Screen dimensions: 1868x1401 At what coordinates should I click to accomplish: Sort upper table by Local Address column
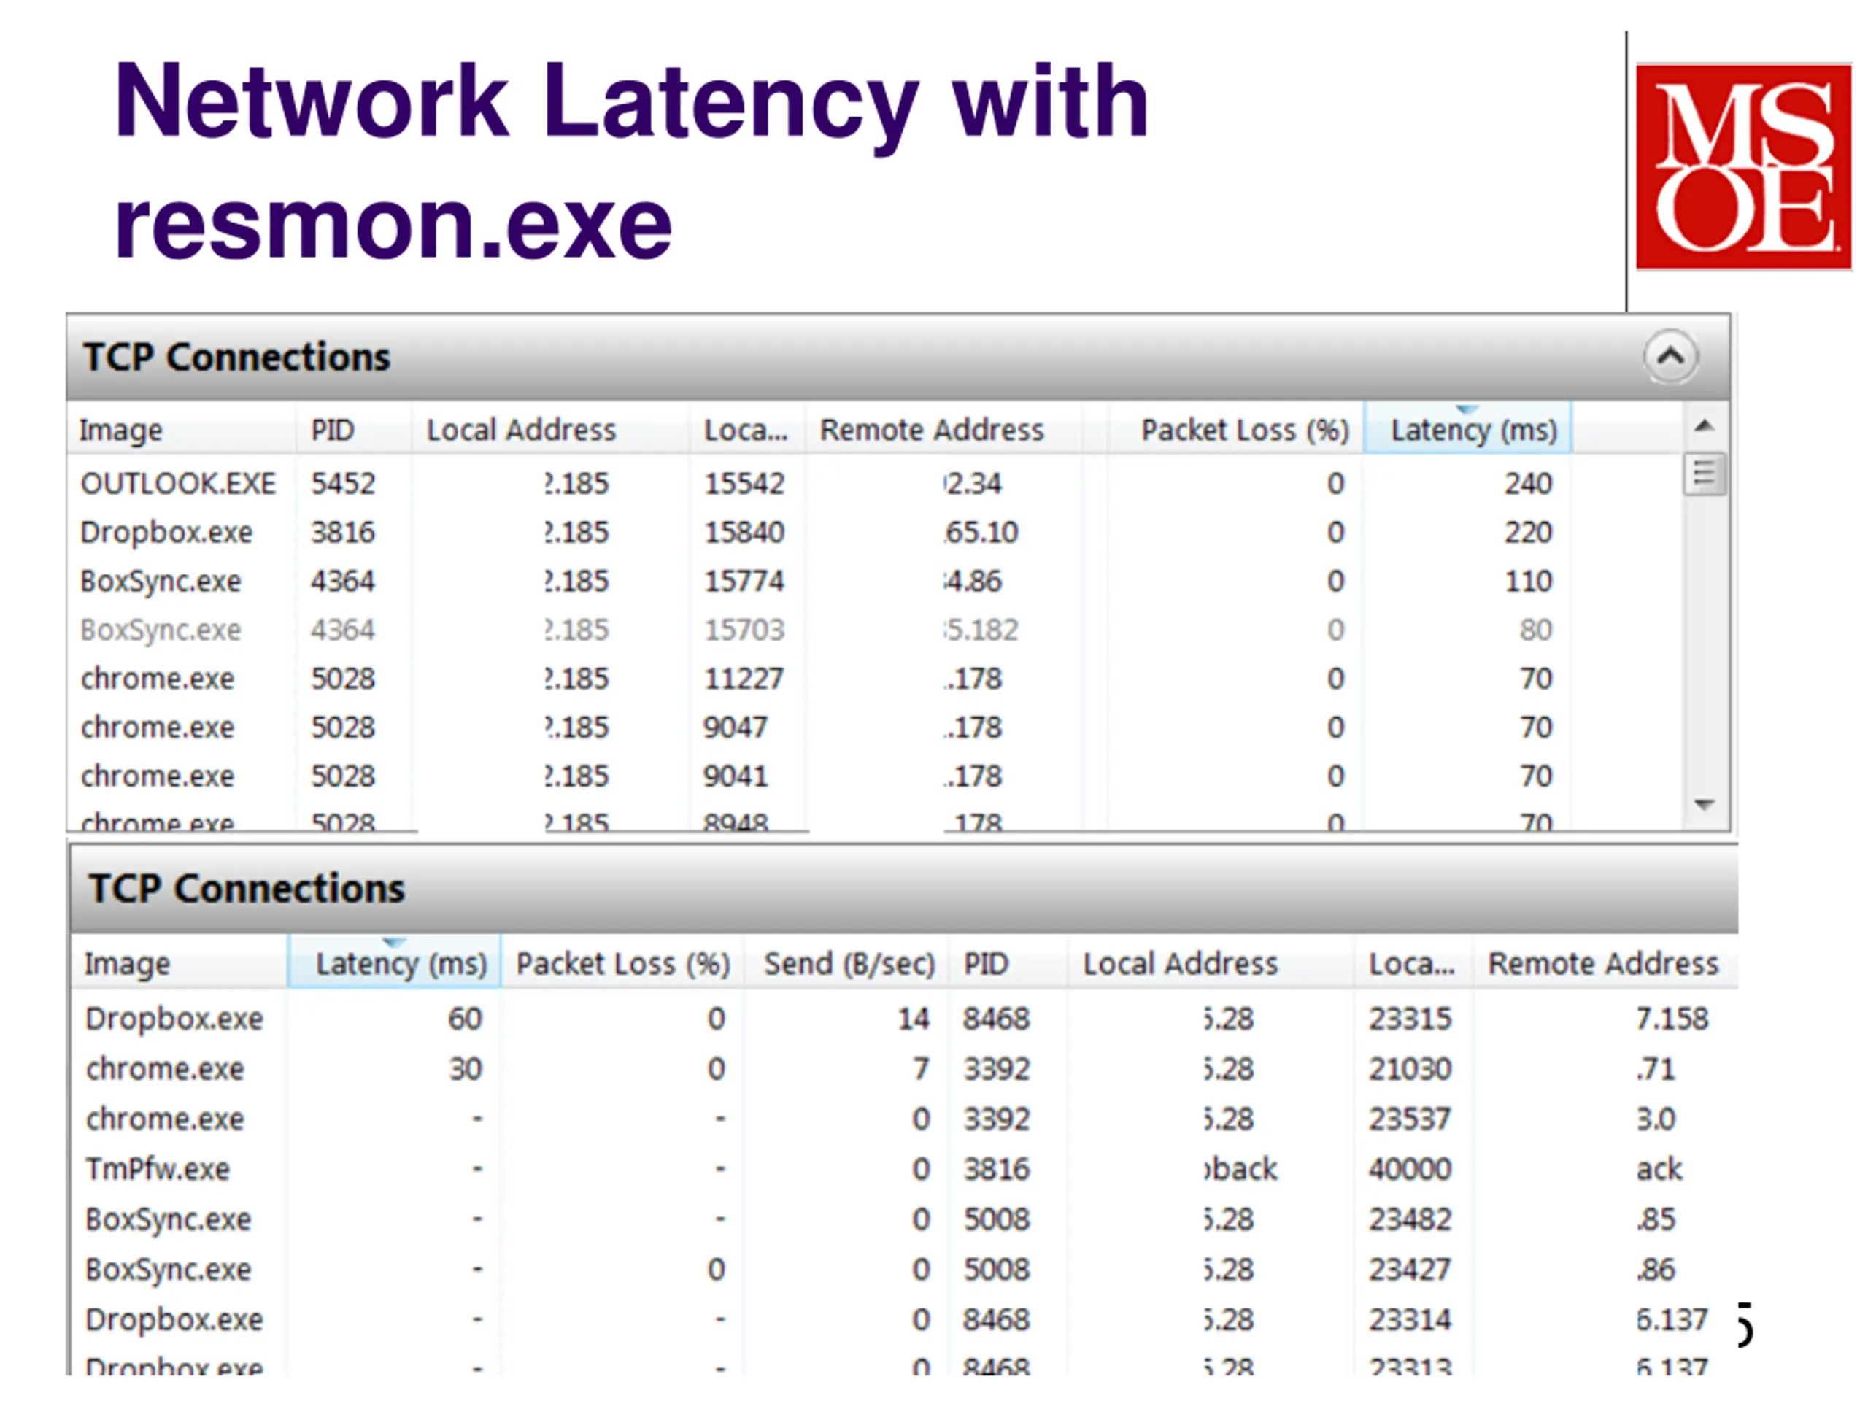[x=549, y=430]
